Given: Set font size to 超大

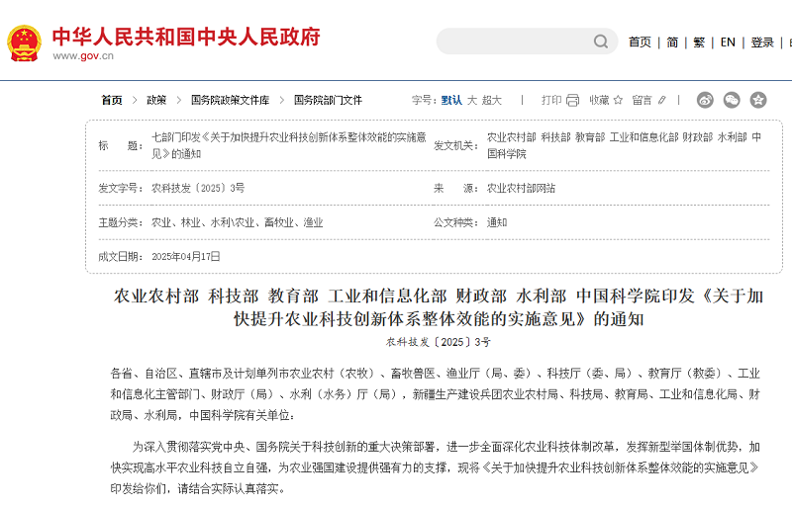Looking at the screenshot, I should (x=492, y=100).
